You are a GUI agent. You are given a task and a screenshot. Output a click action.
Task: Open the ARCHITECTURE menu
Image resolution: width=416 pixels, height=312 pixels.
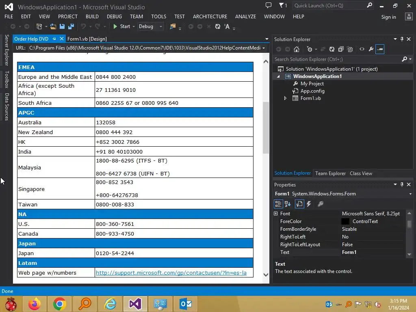pyautogui.click(x=210, y=16)
